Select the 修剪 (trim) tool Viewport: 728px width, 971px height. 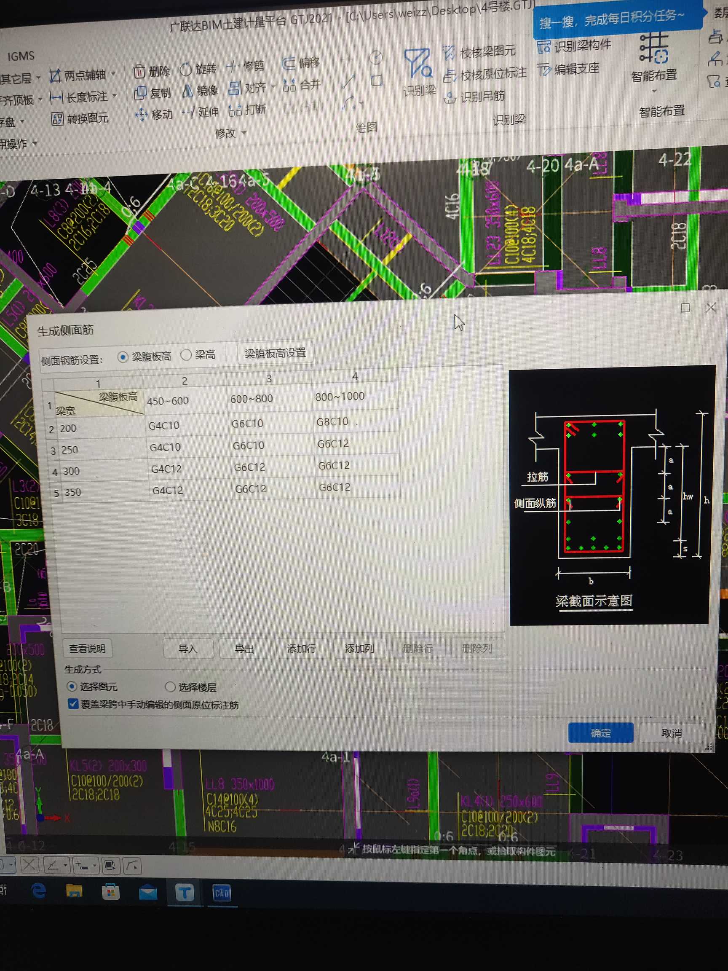click(x=246, y=66)
